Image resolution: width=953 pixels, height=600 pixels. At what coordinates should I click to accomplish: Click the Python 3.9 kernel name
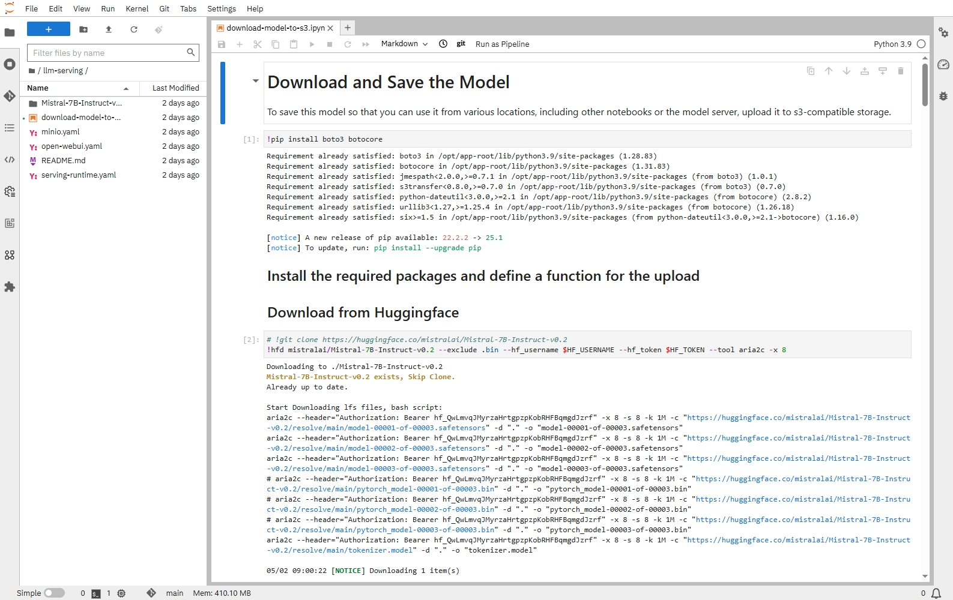(892, 44)
